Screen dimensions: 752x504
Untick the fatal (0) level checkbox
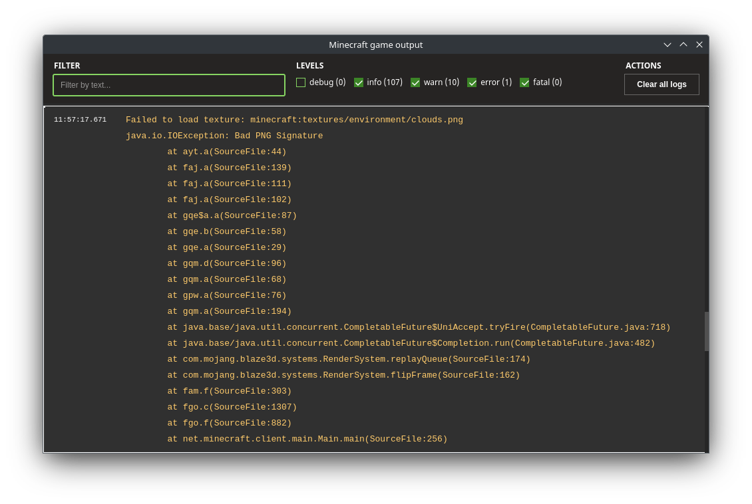tap(524, 82)
